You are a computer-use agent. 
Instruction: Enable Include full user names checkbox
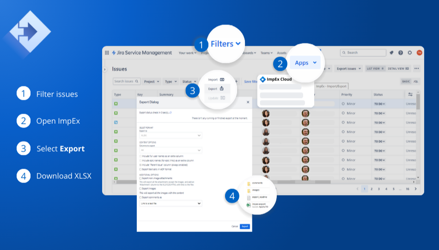(x=140, y=156)
